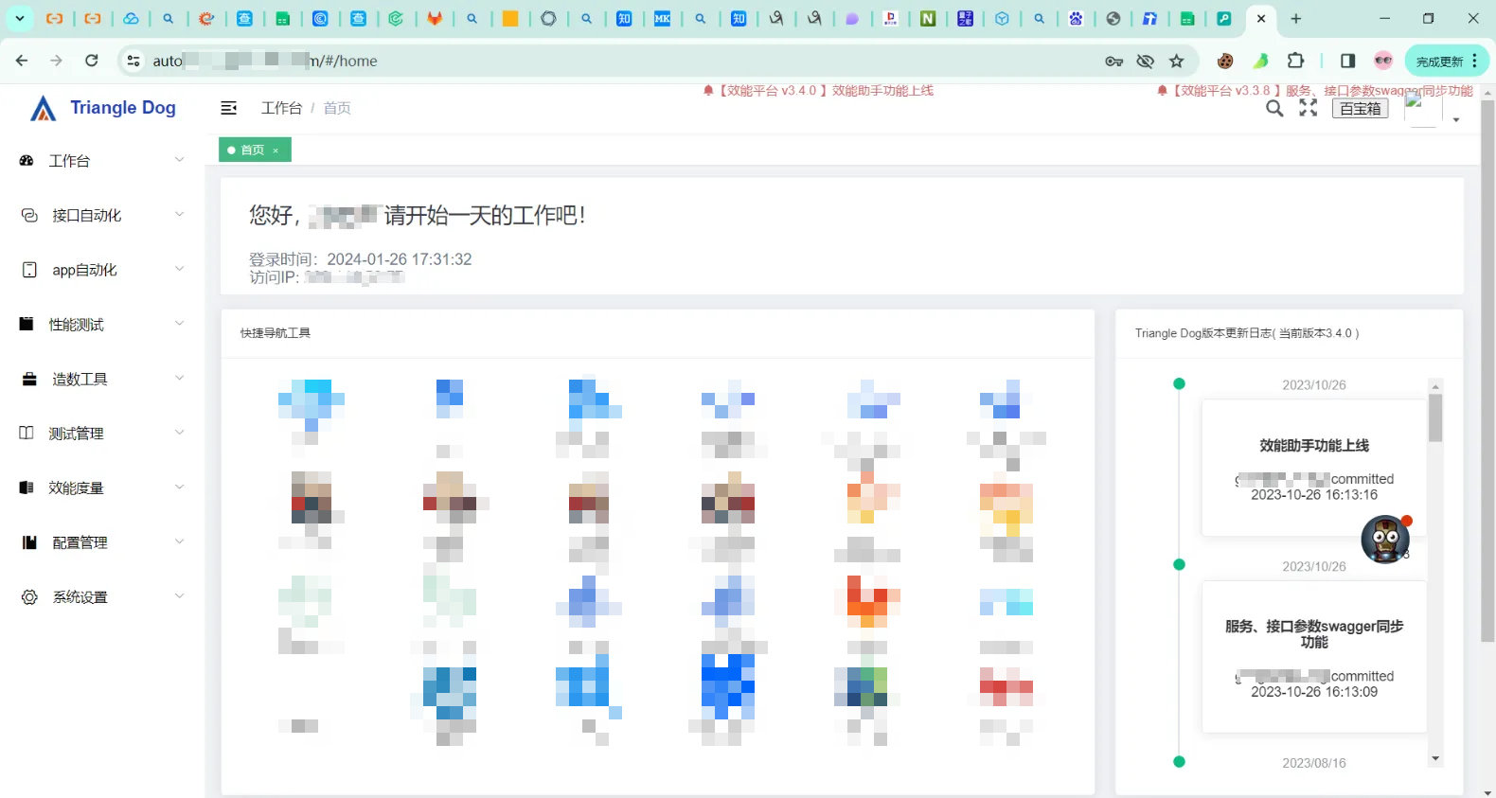Screen dimensions: 1496x798
Task: Toggle fullscreen mode icon in header
Action: pos(1309,108)
